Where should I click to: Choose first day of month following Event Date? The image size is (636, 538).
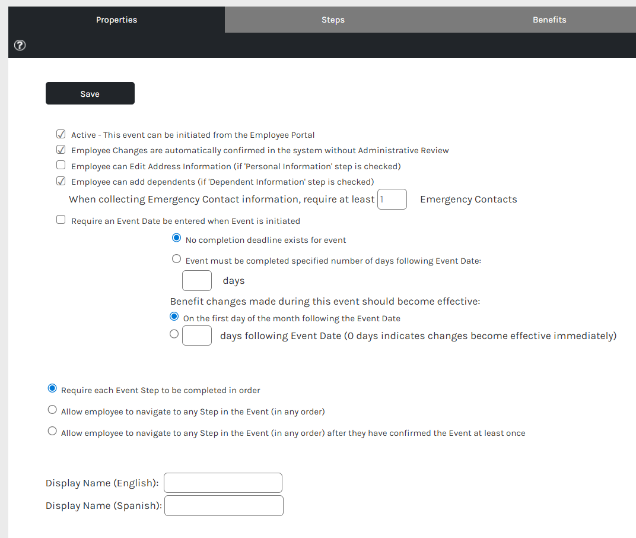pos(174,317)
